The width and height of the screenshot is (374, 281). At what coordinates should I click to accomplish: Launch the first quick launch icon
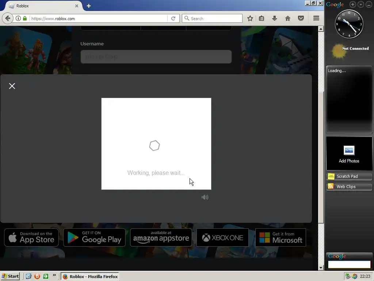(x=28, y=276)
